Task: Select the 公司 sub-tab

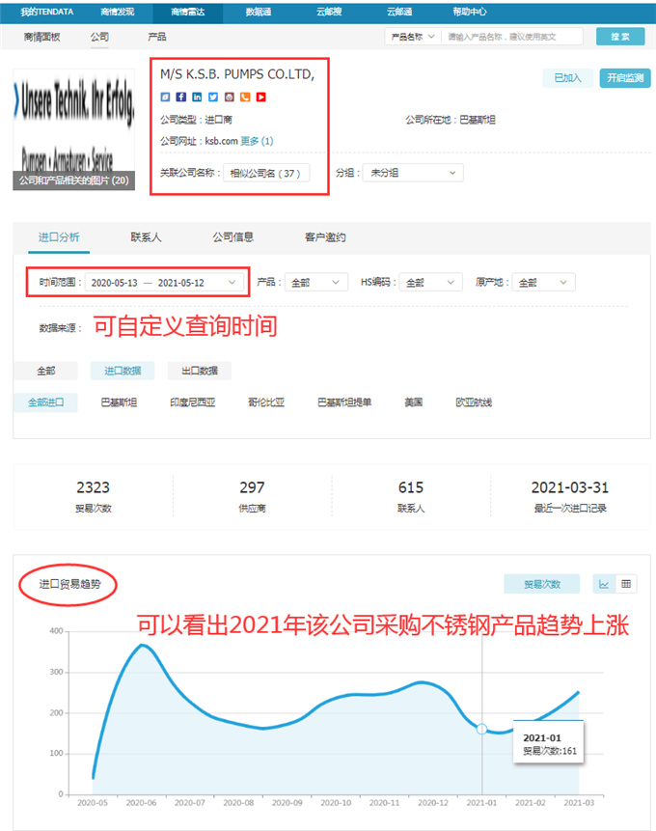Action: (x=99, y=37)
